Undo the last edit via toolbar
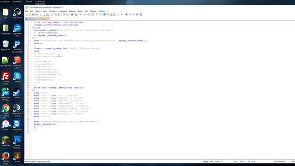The width and height of the screenshot is (295, 166). [x=64, y=14]
